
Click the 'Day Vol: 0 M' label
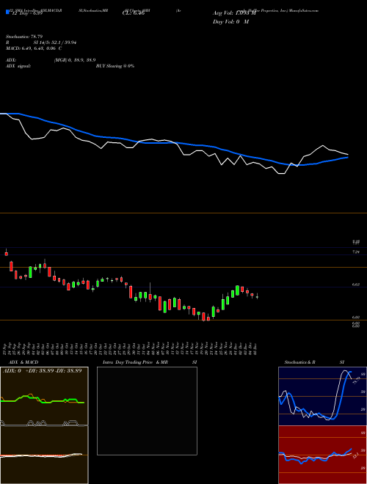pyautogui.click(x=230, y=21)
